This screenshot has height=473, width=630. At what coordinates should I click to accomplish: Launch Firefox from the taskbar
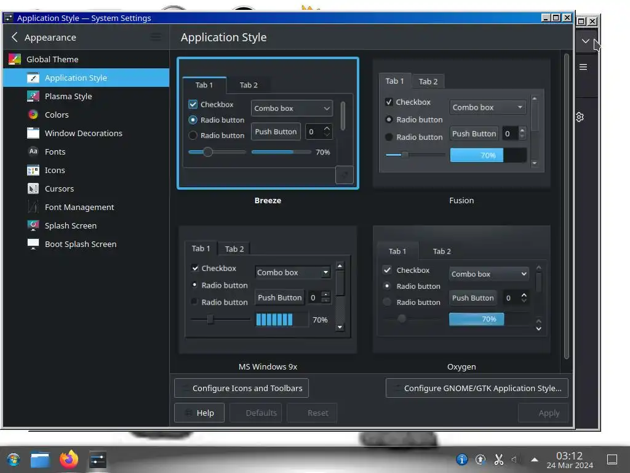69,459
